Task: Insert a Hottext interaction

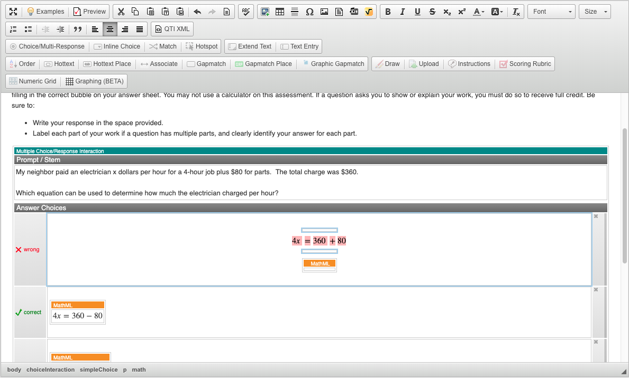Action: click(59, 64)
